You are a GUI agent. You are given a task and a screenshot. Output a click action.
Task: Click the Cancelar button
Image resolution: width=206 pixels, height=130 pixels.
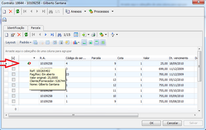(x=172, y=123)
